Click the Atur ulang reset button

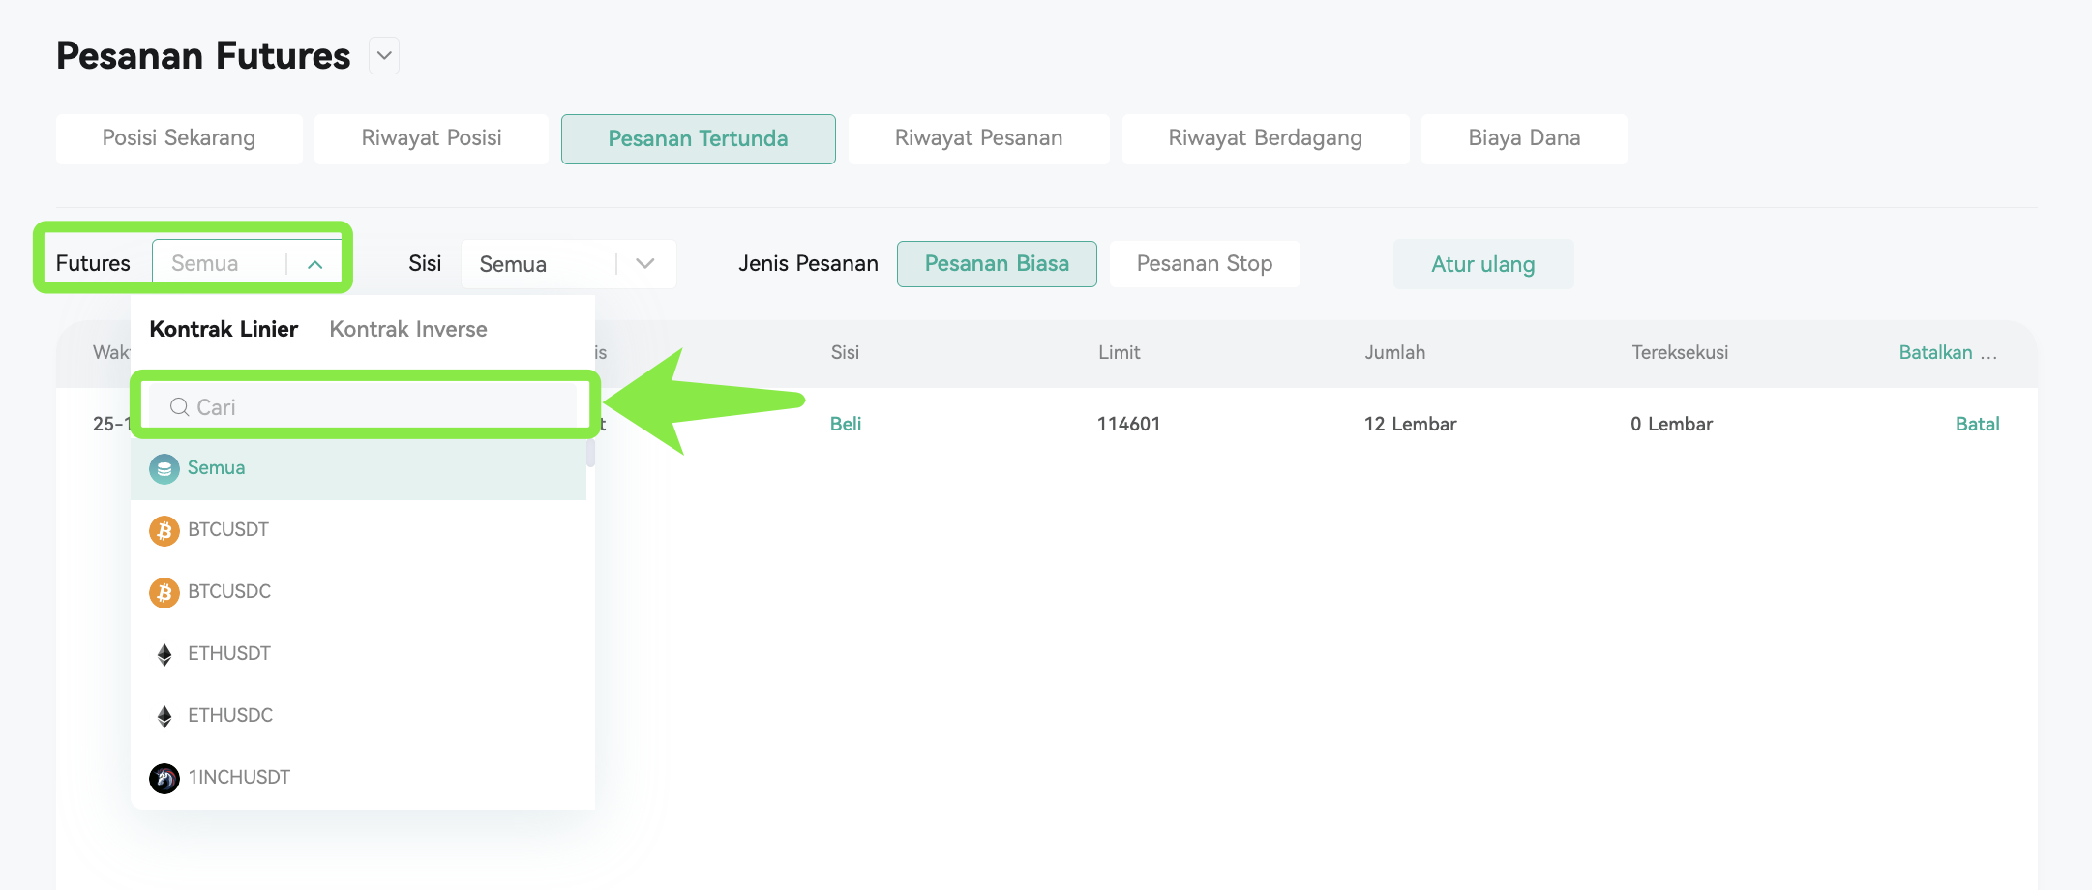(1483, 264)
